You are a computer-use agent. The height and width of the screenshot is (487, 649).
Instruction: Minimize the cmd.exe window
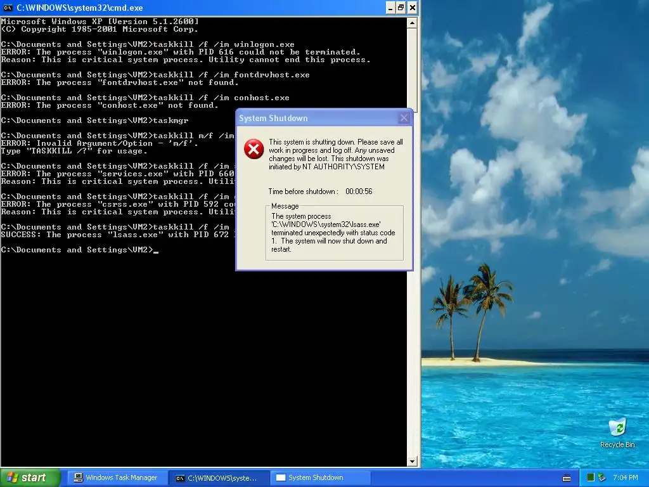390,8
